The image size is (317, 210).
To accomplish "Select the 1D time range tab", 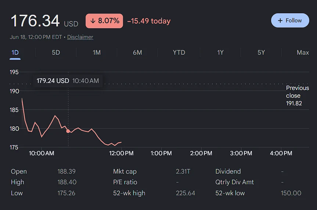I will point(15,52).
